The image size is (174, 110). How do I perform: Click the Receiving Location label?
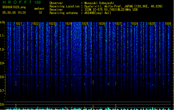(64, 6)
